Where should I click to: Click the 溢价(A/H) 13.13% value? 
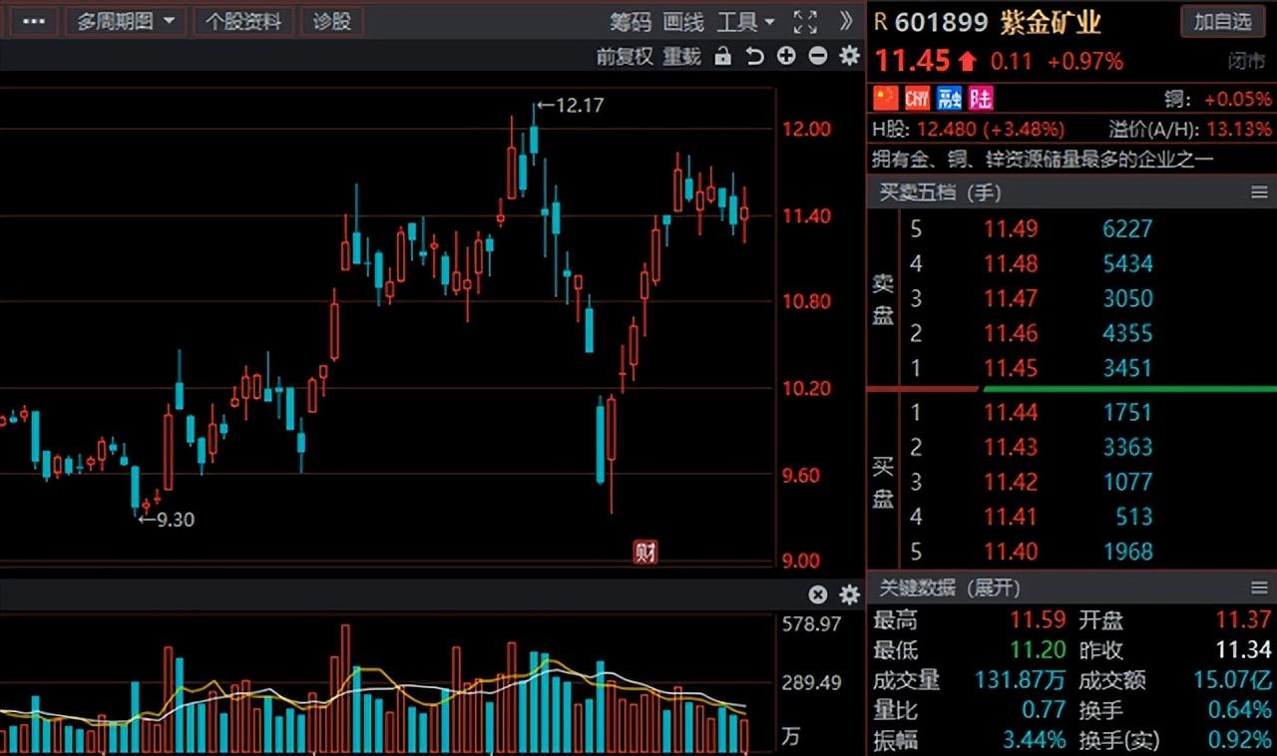click(x=1239, y=130)
